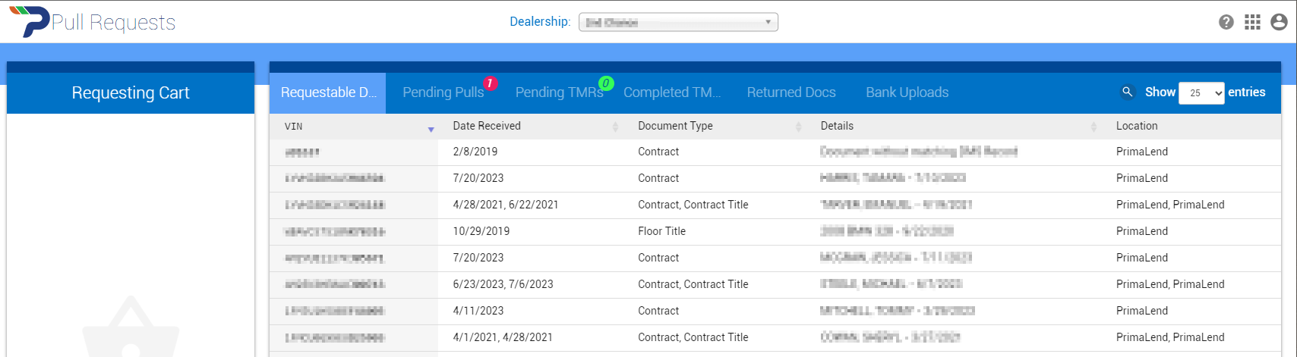Click the green Pending TMRs badge
Viewport: 1297px width, 357px height.
605,83
